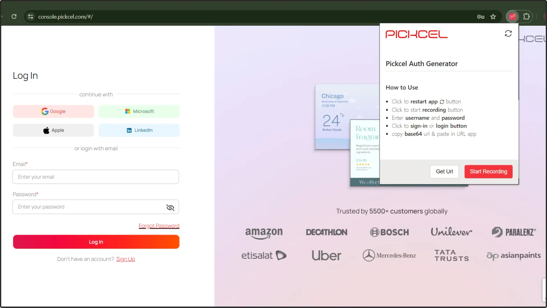Open the Forgot Password link
The height and width of the screenshot is (308, 547).
coord(159,225)
